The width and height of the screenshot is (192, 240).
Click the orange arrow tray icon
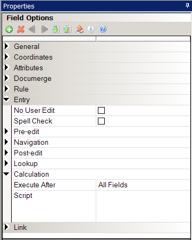point(79,29)
